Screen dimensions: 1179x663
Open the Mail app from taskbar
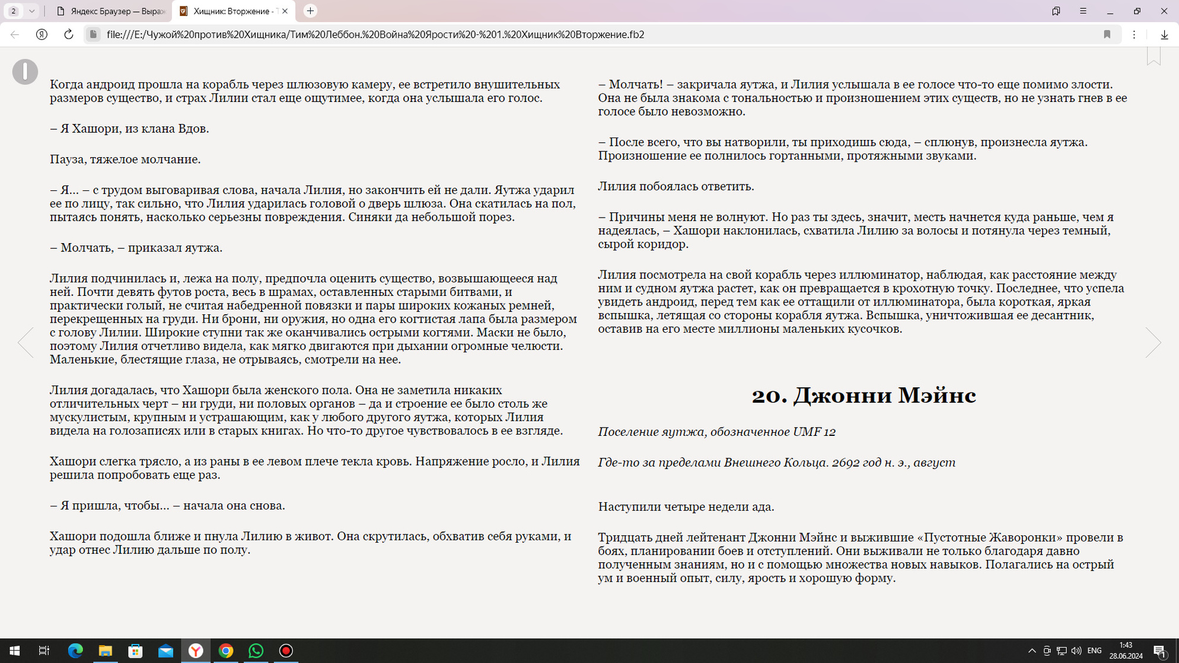click(x=165, y=651)
